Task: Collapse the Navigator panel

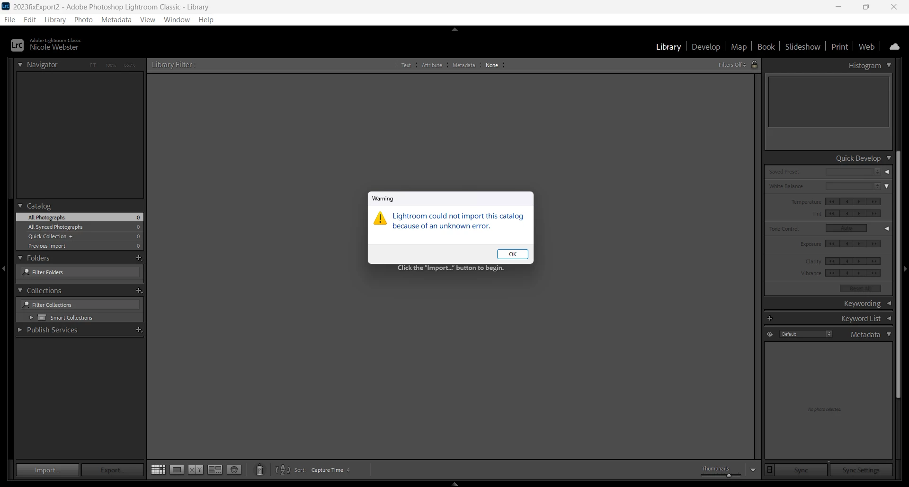Action: [20, 65]
